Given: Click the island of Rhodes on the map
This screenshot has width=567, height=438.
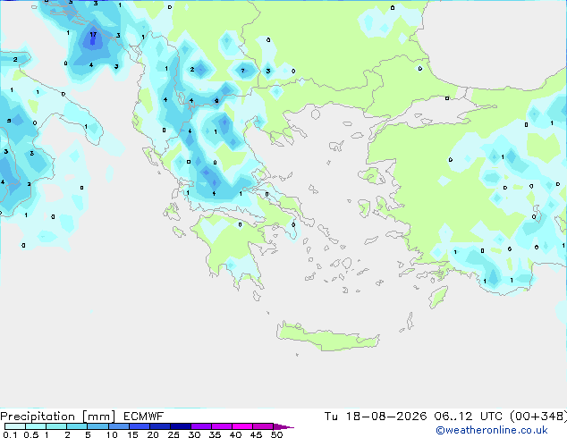Looking at the screenshot, I should click(x=438, y=297).
